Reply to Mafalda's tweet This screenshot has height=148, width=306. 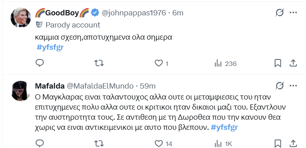[39, 144]
